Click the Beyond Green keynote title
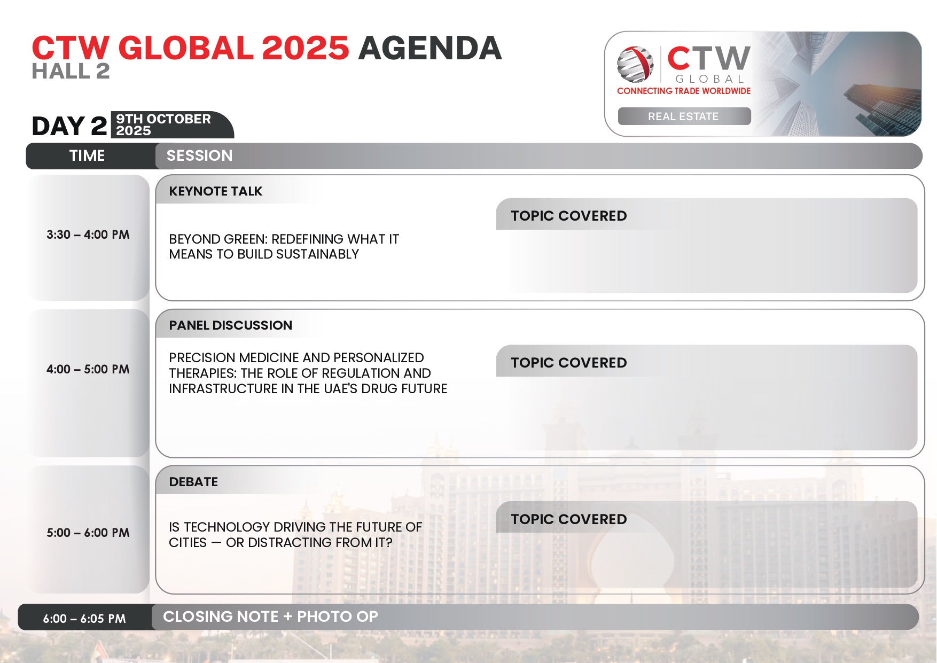Image resolution: width=937 pixels, height=663 pixels. point(284,246)
